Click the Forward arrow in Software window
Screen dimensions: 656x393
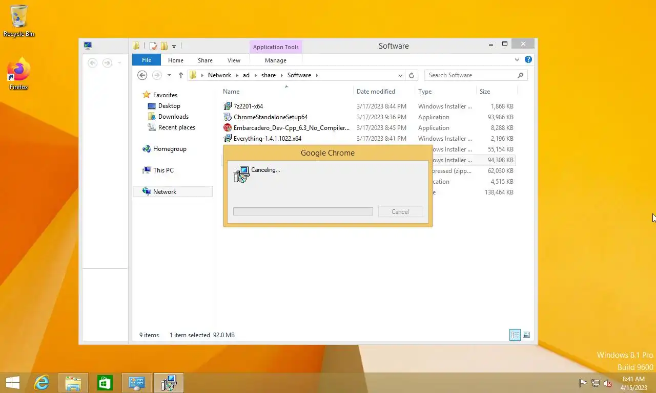click(157, 75)
